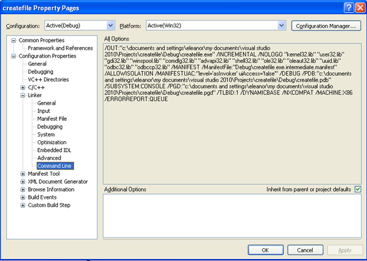The height and width of the screenshot is (261, 367).
Task: Open the Platform dropdown
Action: click(281, 26)
